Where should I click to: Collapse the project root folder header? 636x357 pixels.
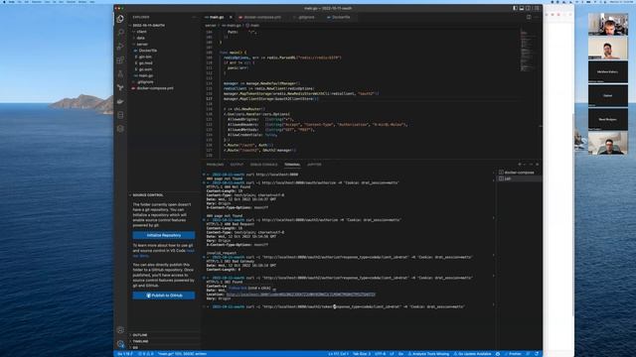coord(164,25)
